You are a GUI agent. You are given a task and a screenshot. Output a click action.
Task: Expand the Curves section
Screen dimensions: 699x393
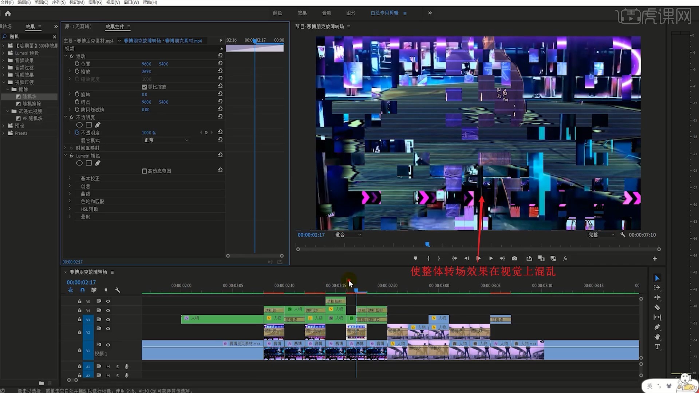[x=70, y=194]
